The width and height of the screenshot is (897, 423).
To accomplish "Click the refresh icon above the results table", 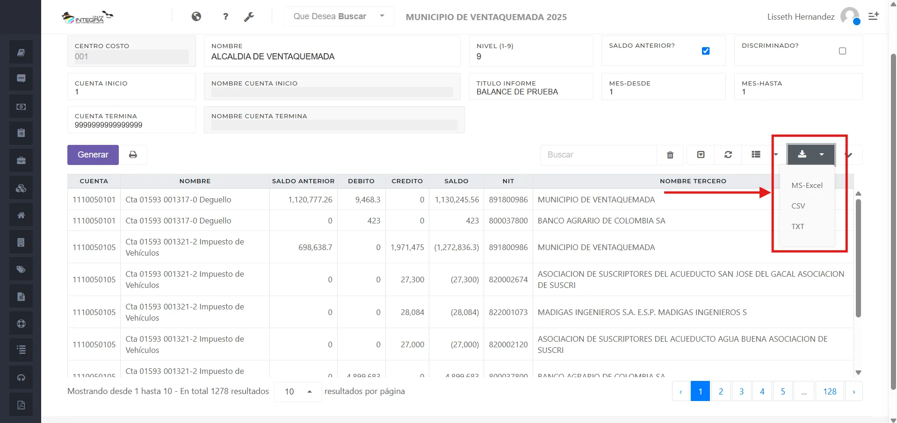I will pyautogui.click(x=728, y=155).
